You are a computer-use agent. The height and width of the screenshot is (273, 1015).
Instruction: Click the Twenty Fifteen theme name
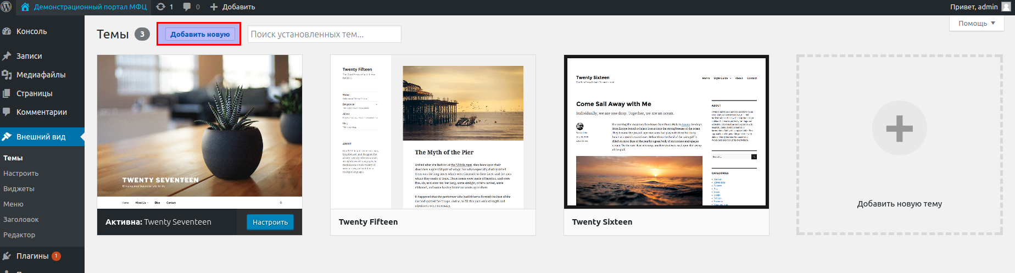tap(368, 222)
